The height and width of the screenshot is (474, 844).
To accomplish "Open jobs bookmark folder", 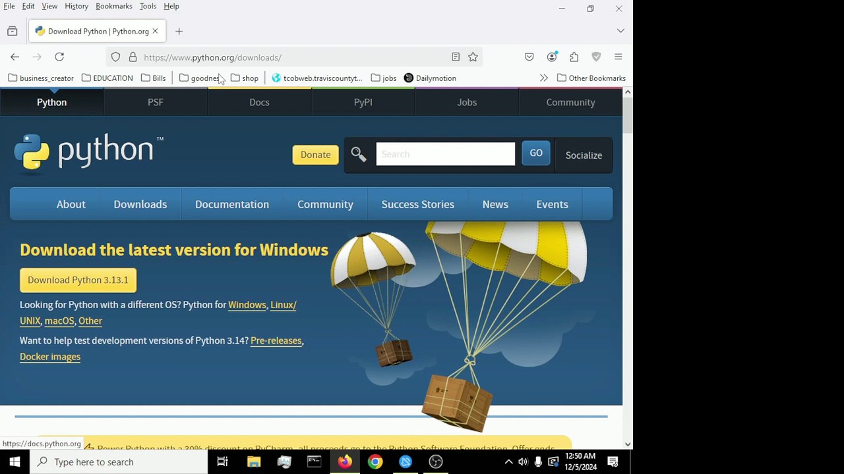I will pyautogui.click(x=384, y=78).
